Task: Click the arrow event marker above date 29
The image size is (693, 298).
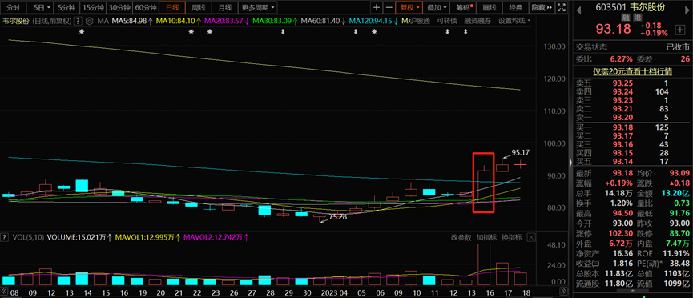Action: (283, 32)
